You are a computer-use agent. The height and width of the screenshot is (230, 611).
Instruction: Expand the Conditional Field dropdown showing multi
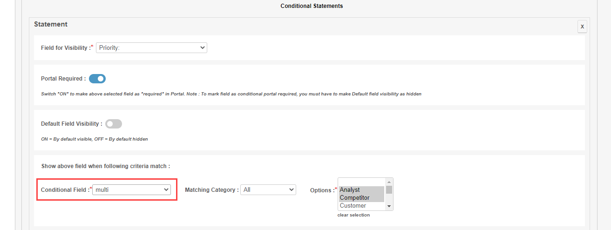131,190
